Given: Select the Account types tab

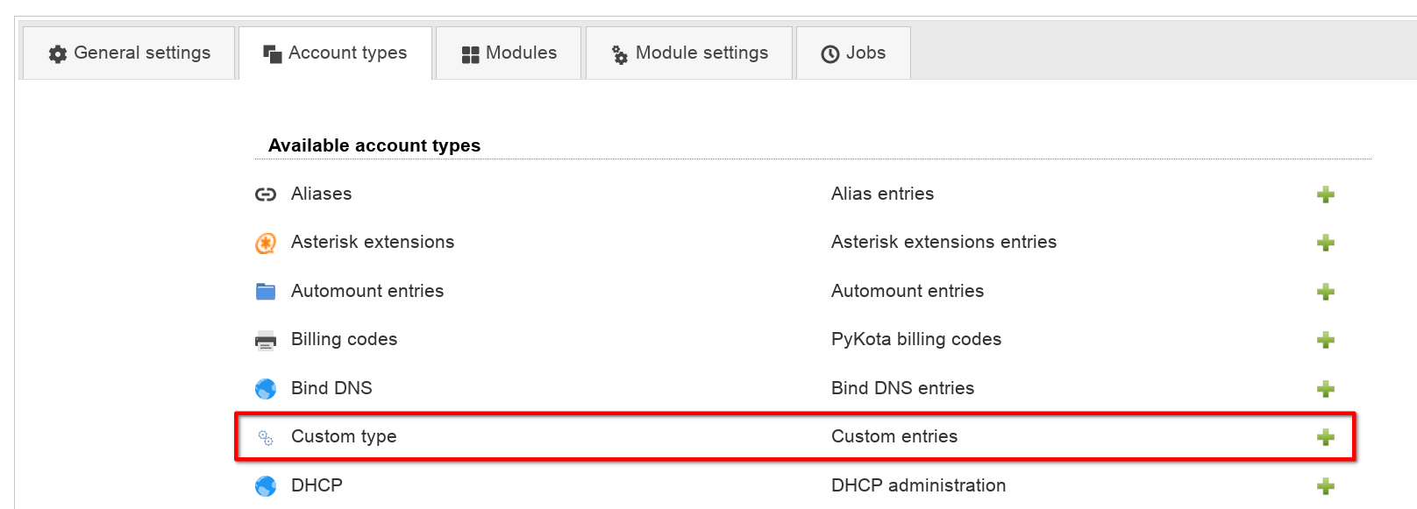Looking at the screenshot, I should [x=335, y=53].
